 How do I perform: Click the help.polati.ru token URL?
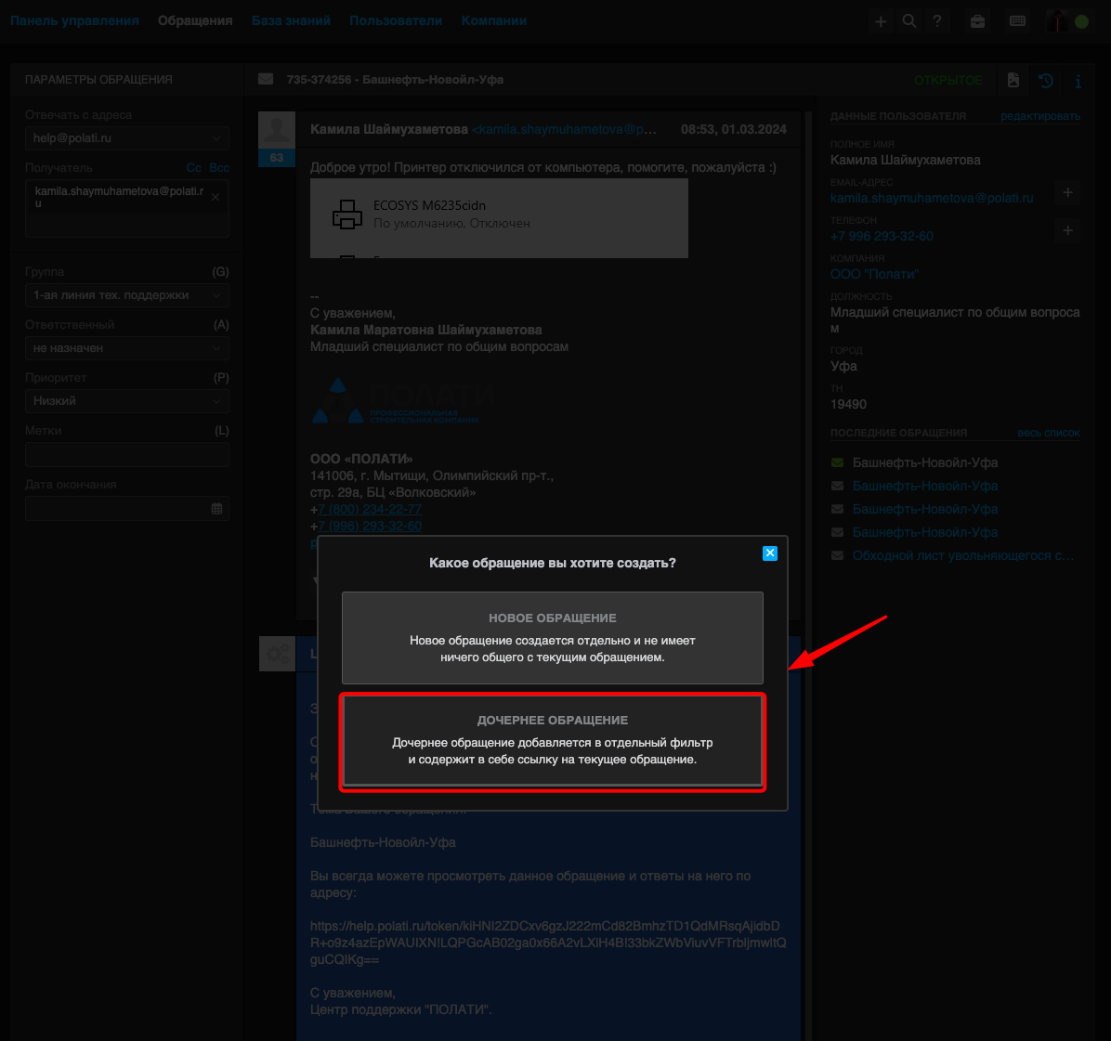click(x=548, y=943)
